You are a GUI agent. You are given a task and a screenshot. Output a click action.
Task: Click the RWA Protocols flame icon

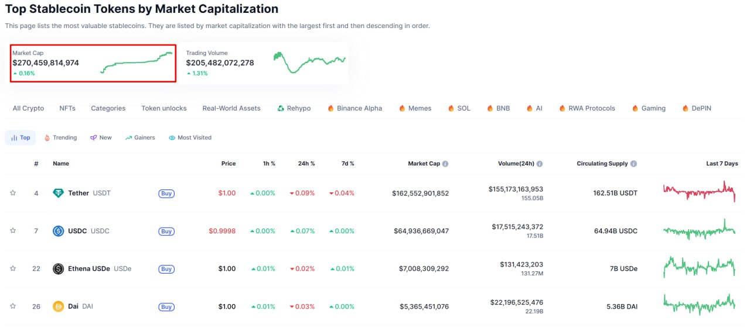562,108
